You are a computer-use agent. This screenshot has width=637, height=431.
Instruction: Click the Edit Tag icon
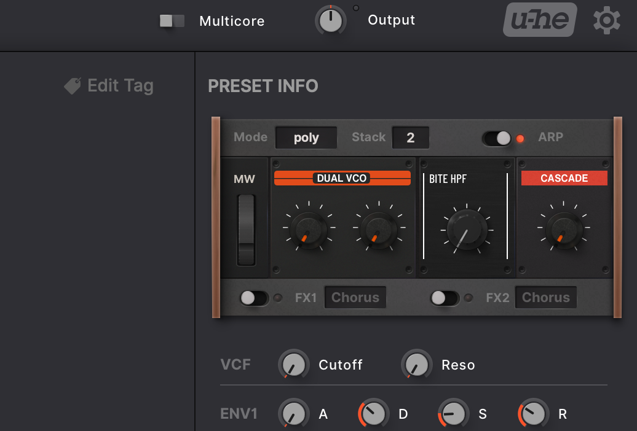pos(73,85)
